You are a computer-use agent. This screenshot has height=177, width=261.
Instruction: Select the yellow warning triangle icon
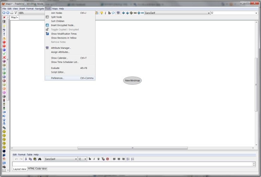(4, 38)
